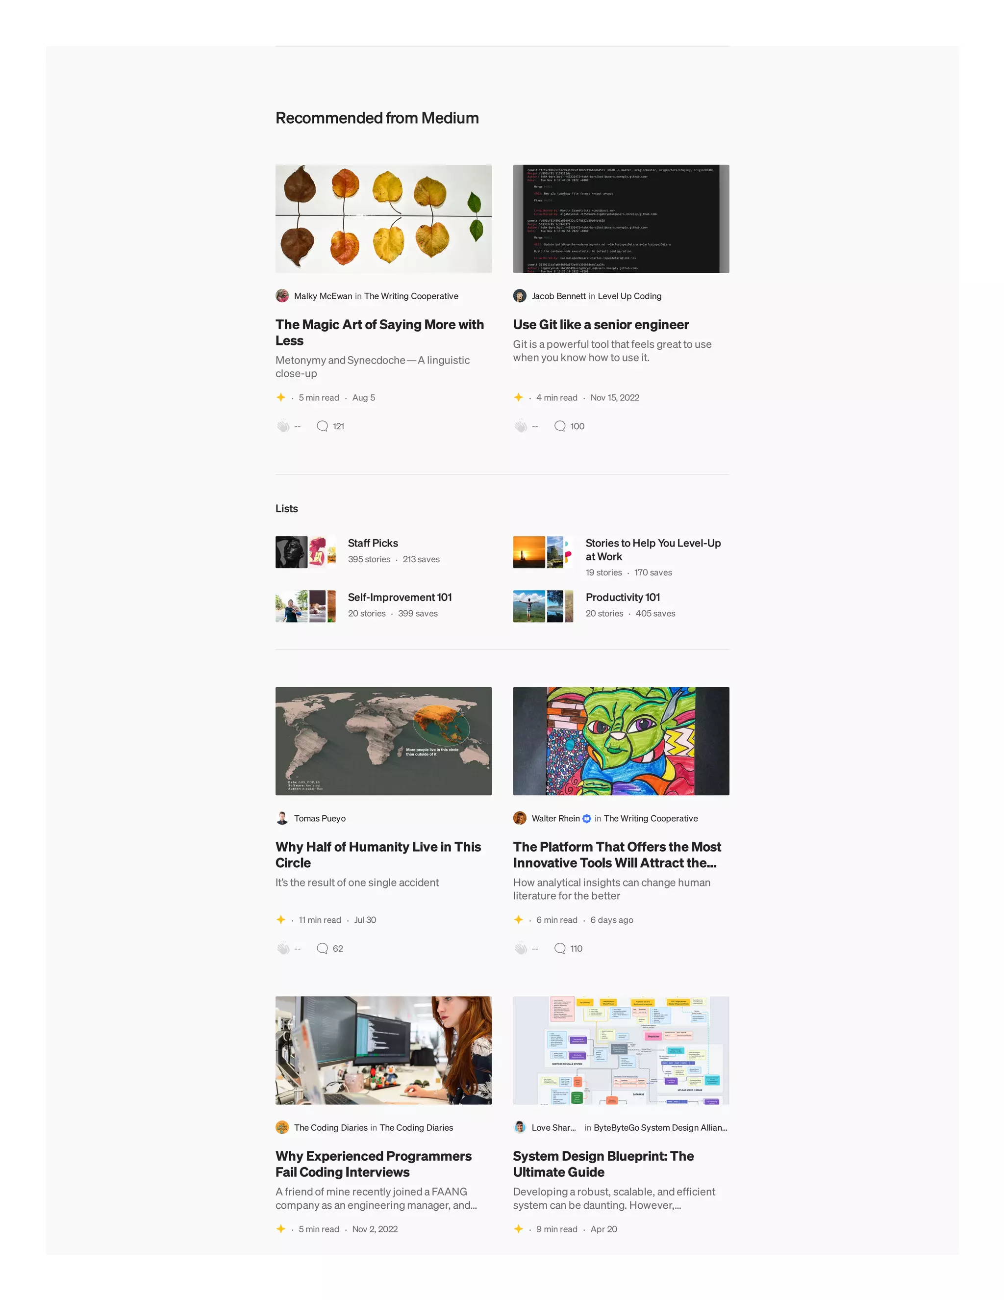Screen dimensions: 1004x1300
Task: Open the 62 responses comment icon
Action: point(323,948)
